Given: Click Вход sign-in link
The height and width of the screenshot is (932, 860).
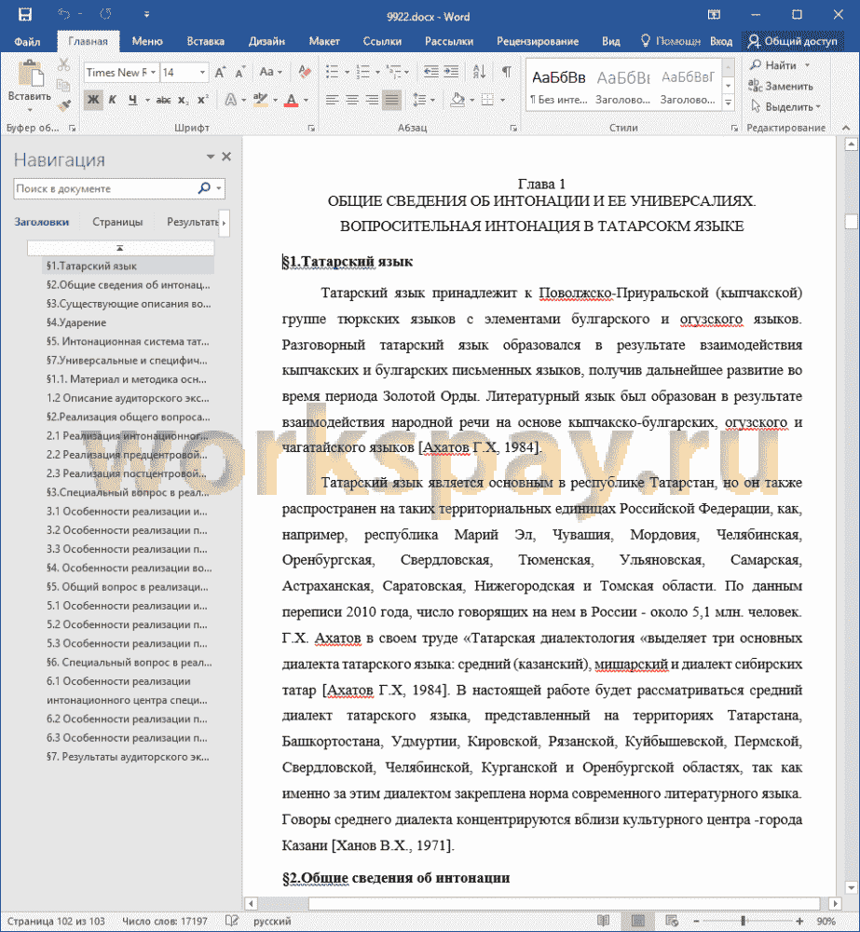Looking at the screenshot, I should pyautogui.click(x=721, y=42).
